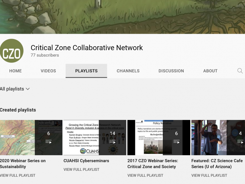
Task: Click the CZ Science Cafe speaker thumbnail
Action: pos(218,137)
